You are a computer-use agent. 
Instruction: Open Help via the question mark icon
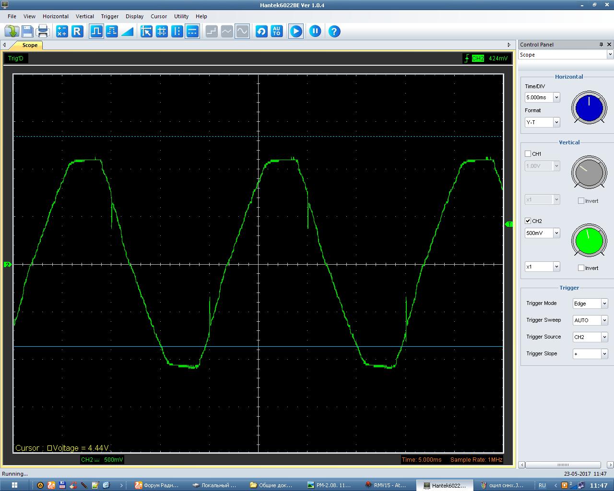[334, 32]
